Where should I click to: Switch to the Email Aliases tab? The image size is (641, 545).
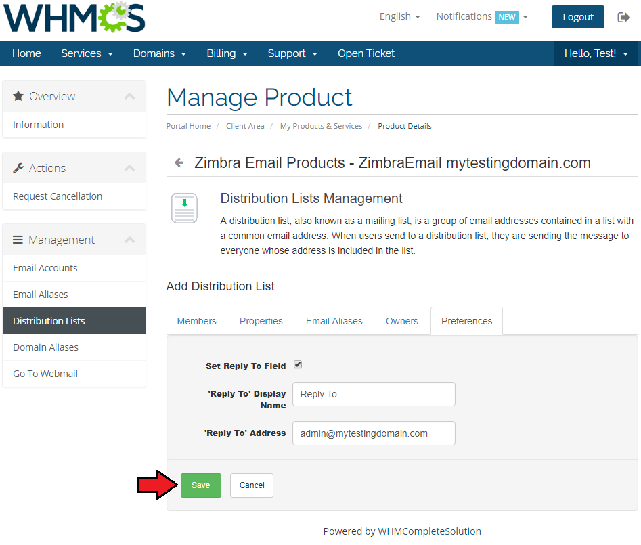(x=334, y=321)
